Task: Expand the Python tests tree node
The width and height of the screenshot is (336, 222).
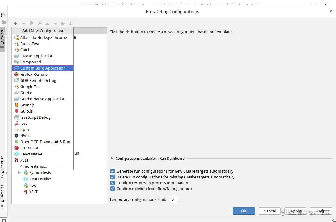Action: 19,172
